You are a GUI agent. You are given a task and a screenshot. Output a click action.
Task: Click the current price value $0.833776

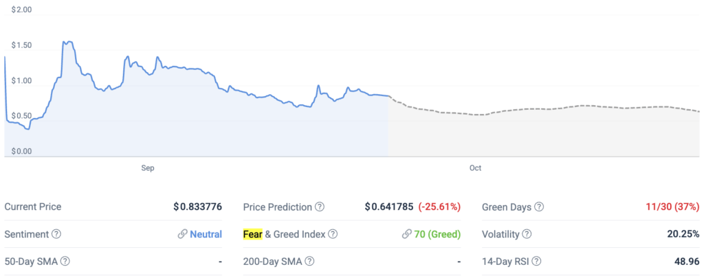(197, 207)
